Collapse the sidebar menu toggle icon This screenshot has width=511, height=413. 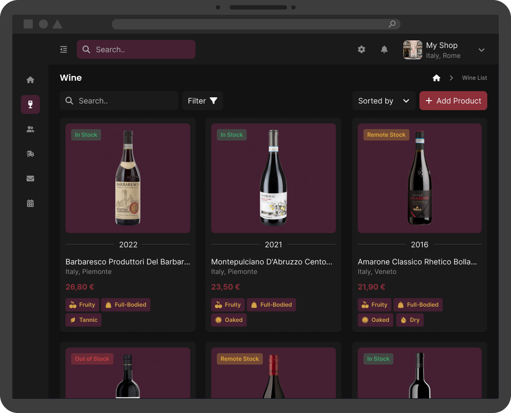pos(64,49)
